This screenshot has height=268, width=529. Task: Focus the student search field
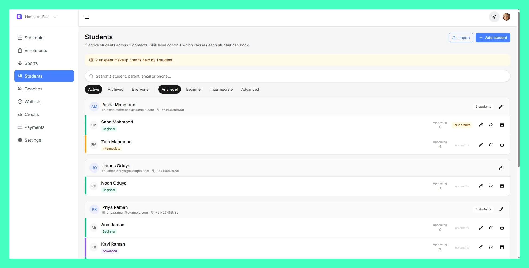click(297, 76)
